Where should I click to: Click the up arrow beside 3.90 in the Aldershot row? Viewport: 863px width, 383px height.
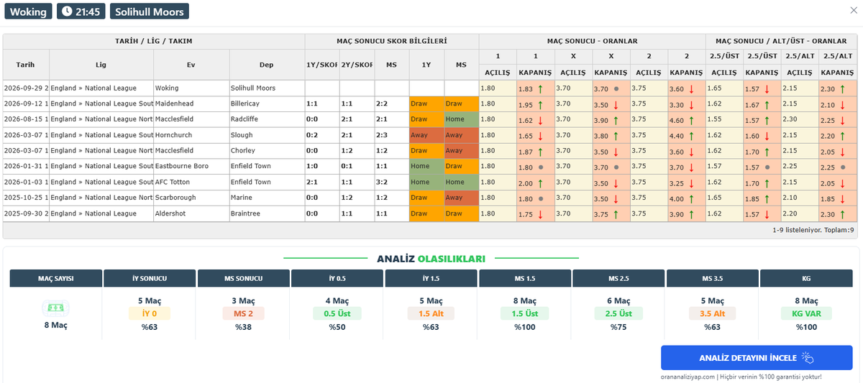(691, 213)
